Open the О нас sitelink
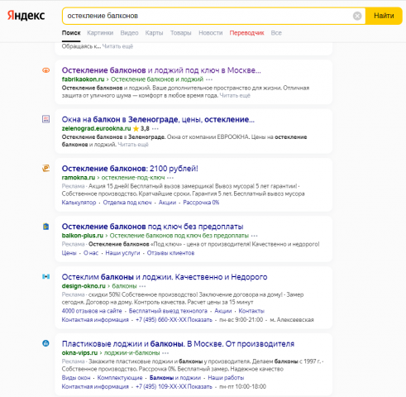 [91, 253]
